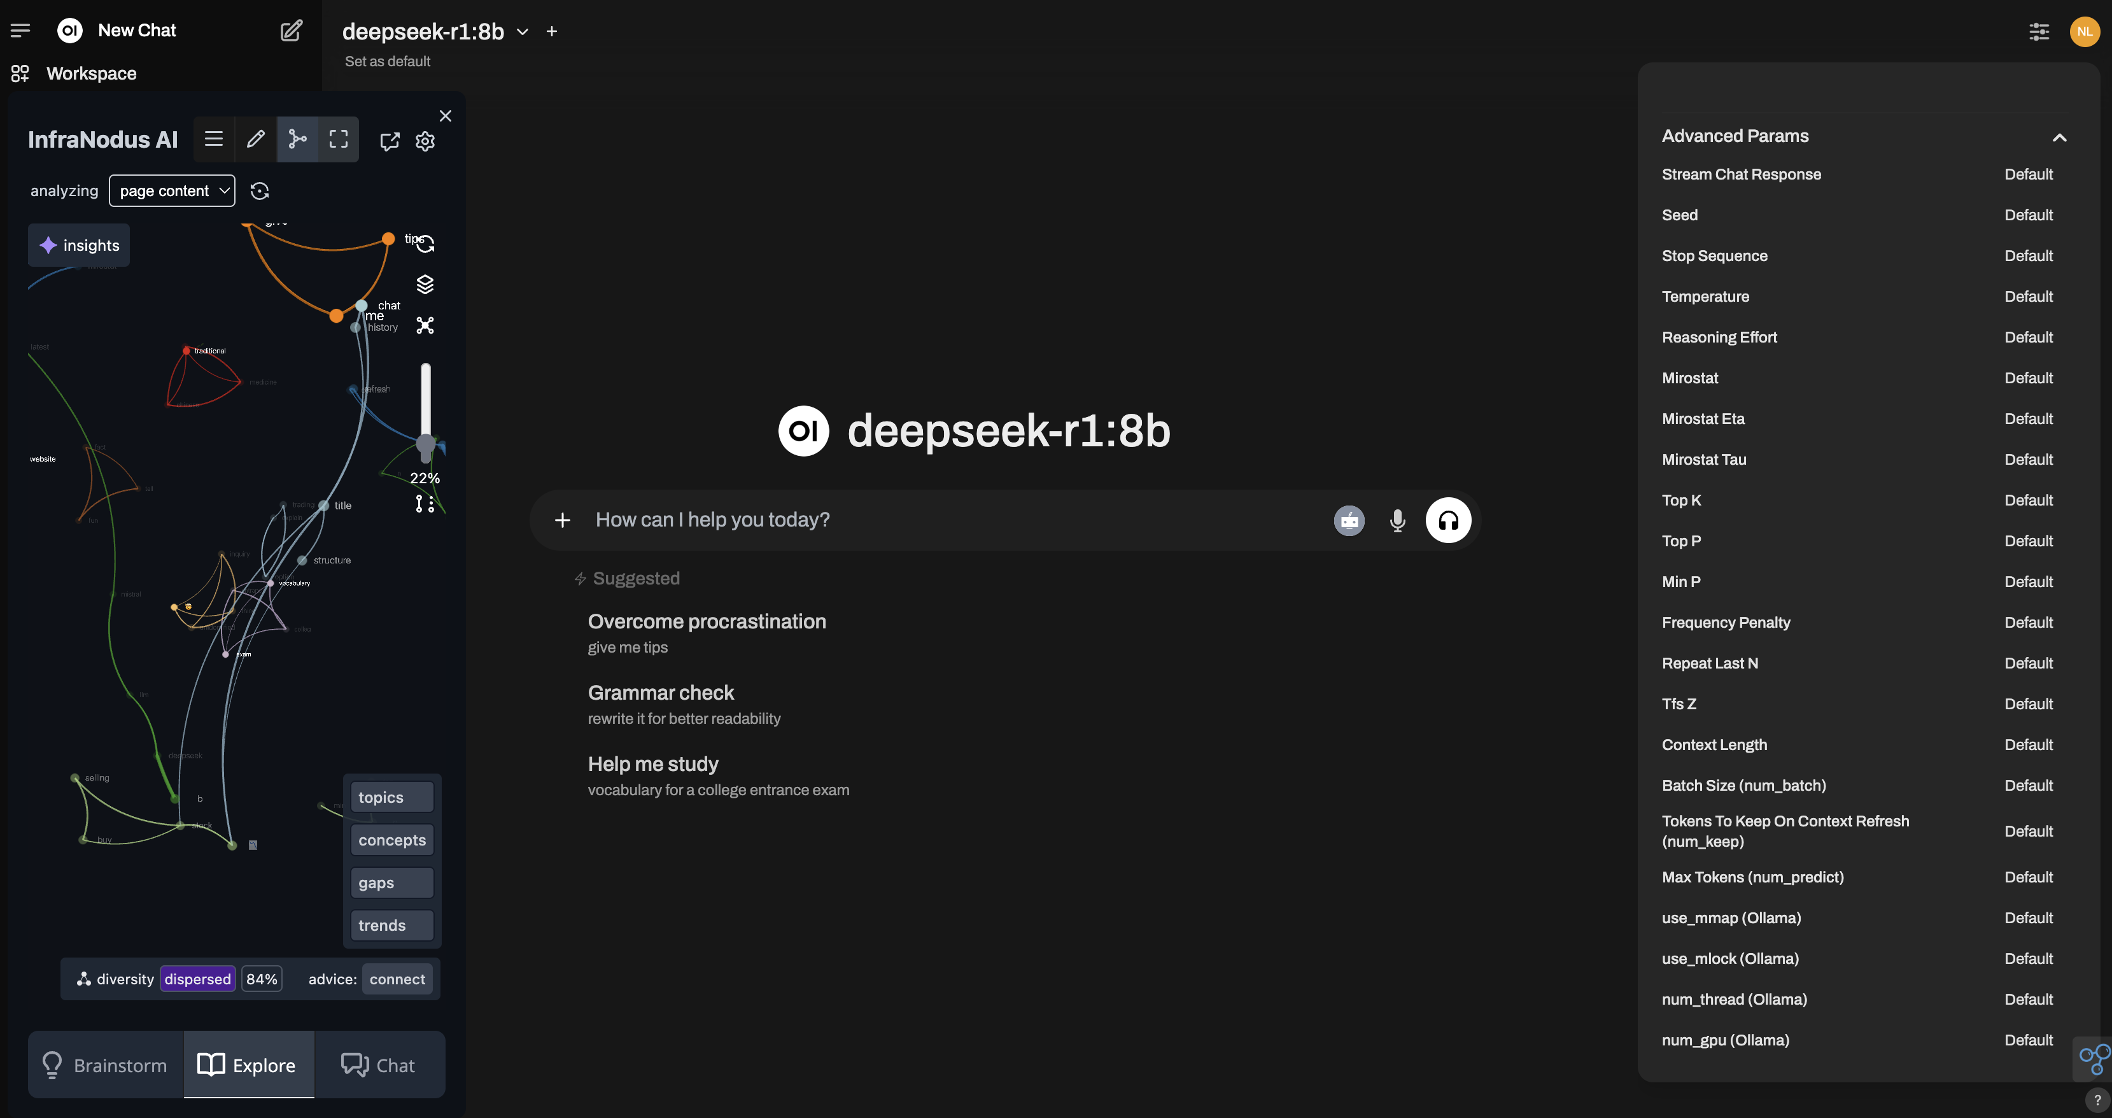Open the InfraNodus fullscreen view icon
The height and width of the screenshot is (1118, 2112).
point(339,139)
